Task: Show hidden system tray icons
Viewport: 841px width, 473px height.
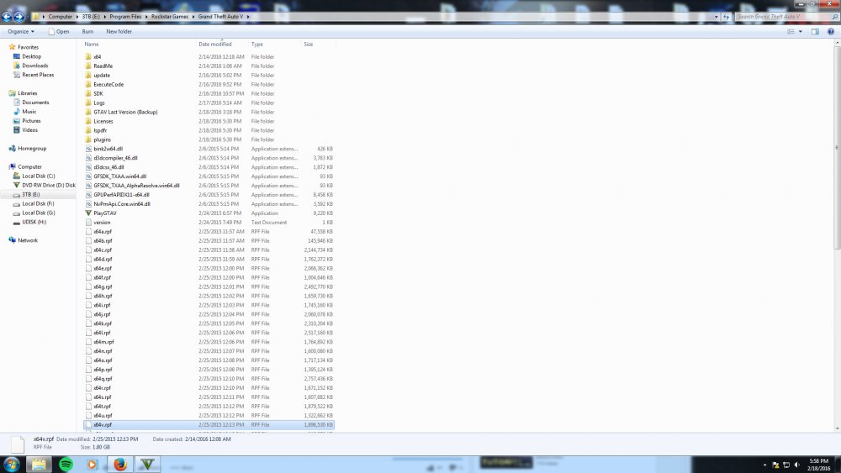Action: 764,465
